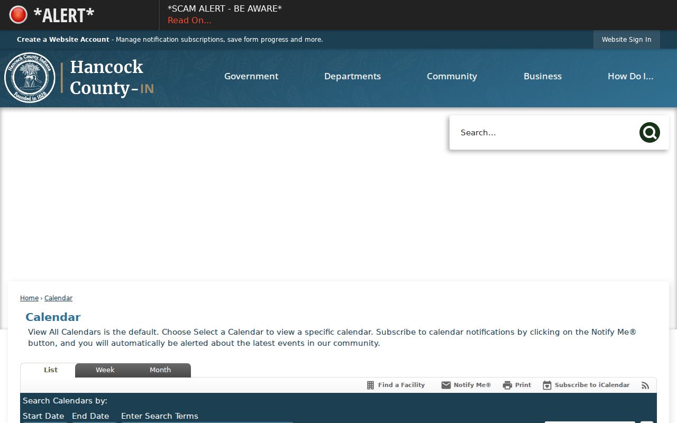The height and width of the screenshot is (423, 677).
Task: Open the RSS feed icon
Action: (645, 385)
